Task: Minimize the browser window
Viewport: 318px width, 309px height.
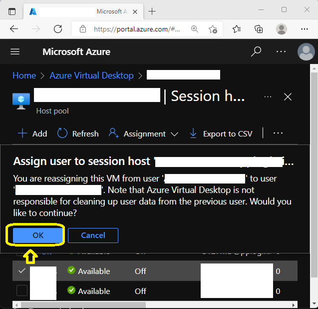Action: 261,10
